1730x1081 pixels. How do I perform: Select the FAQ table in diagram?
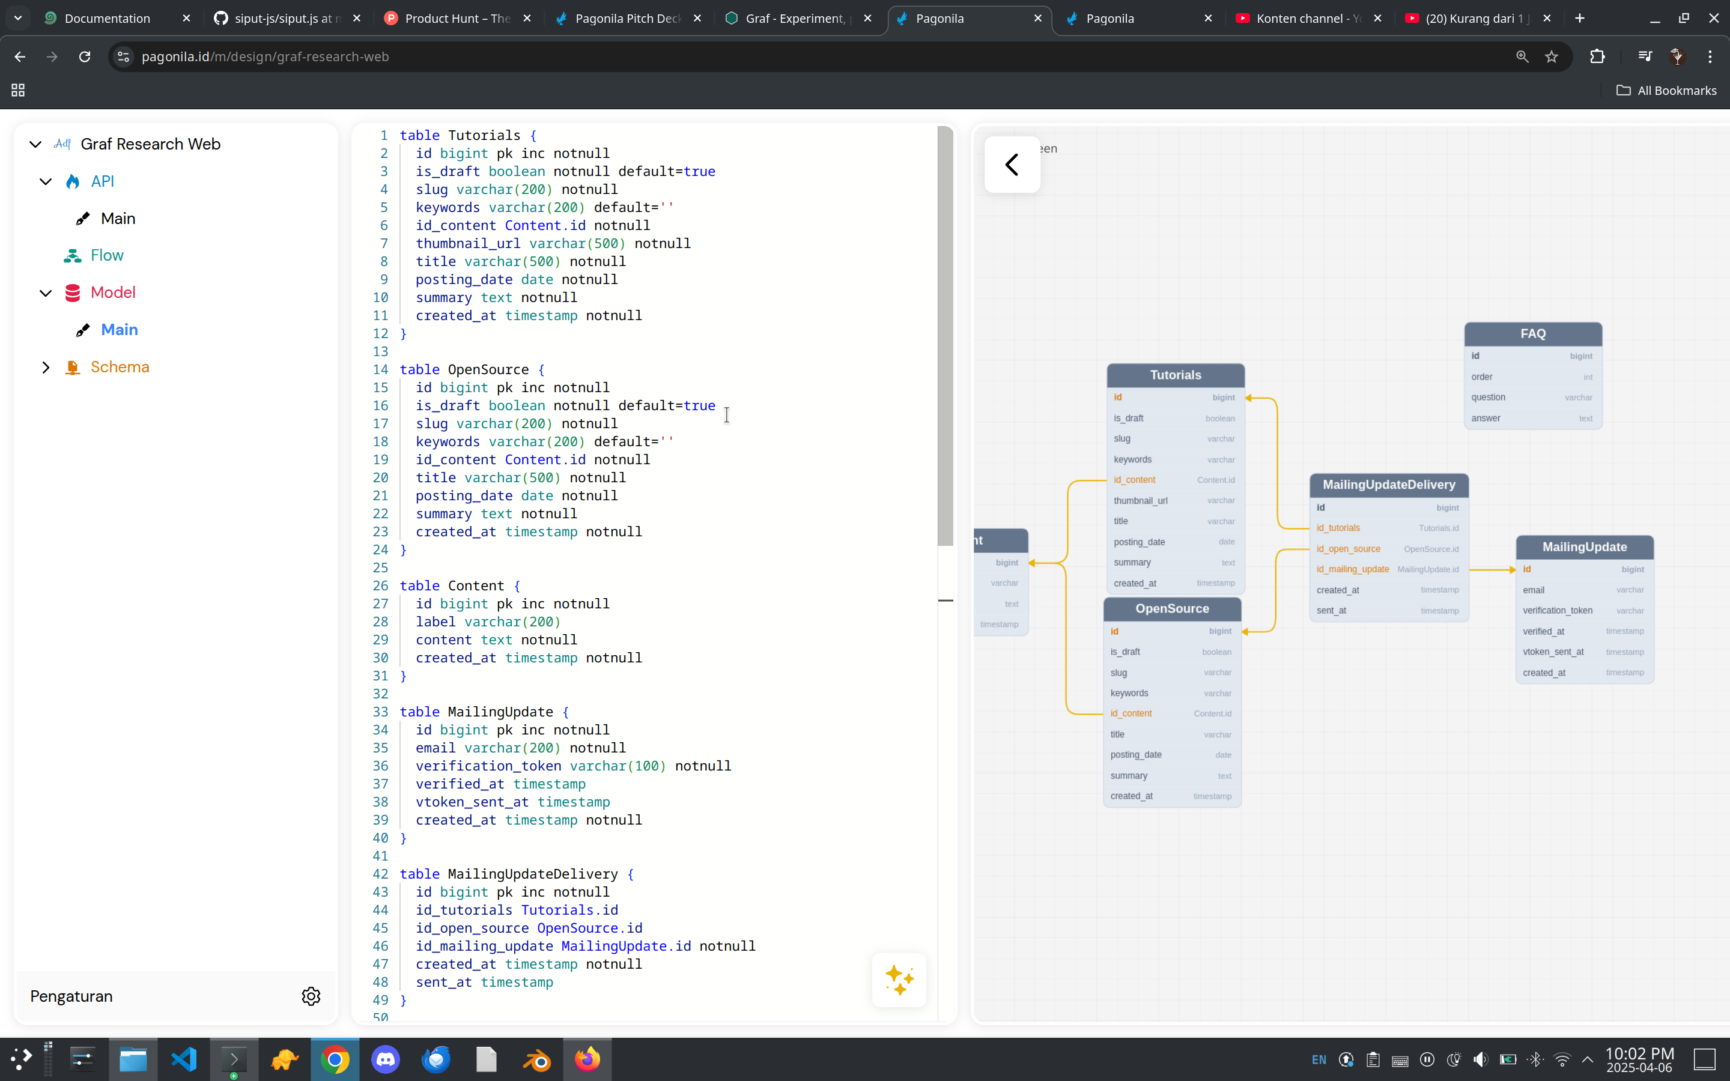1533,334
